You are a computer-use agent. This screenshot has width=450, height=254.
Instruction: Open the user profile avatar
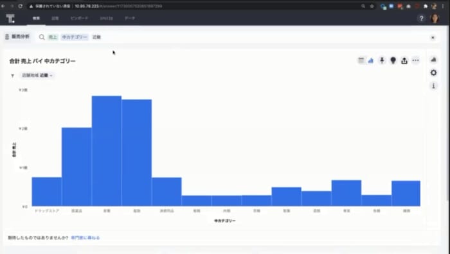coord(435,19)
